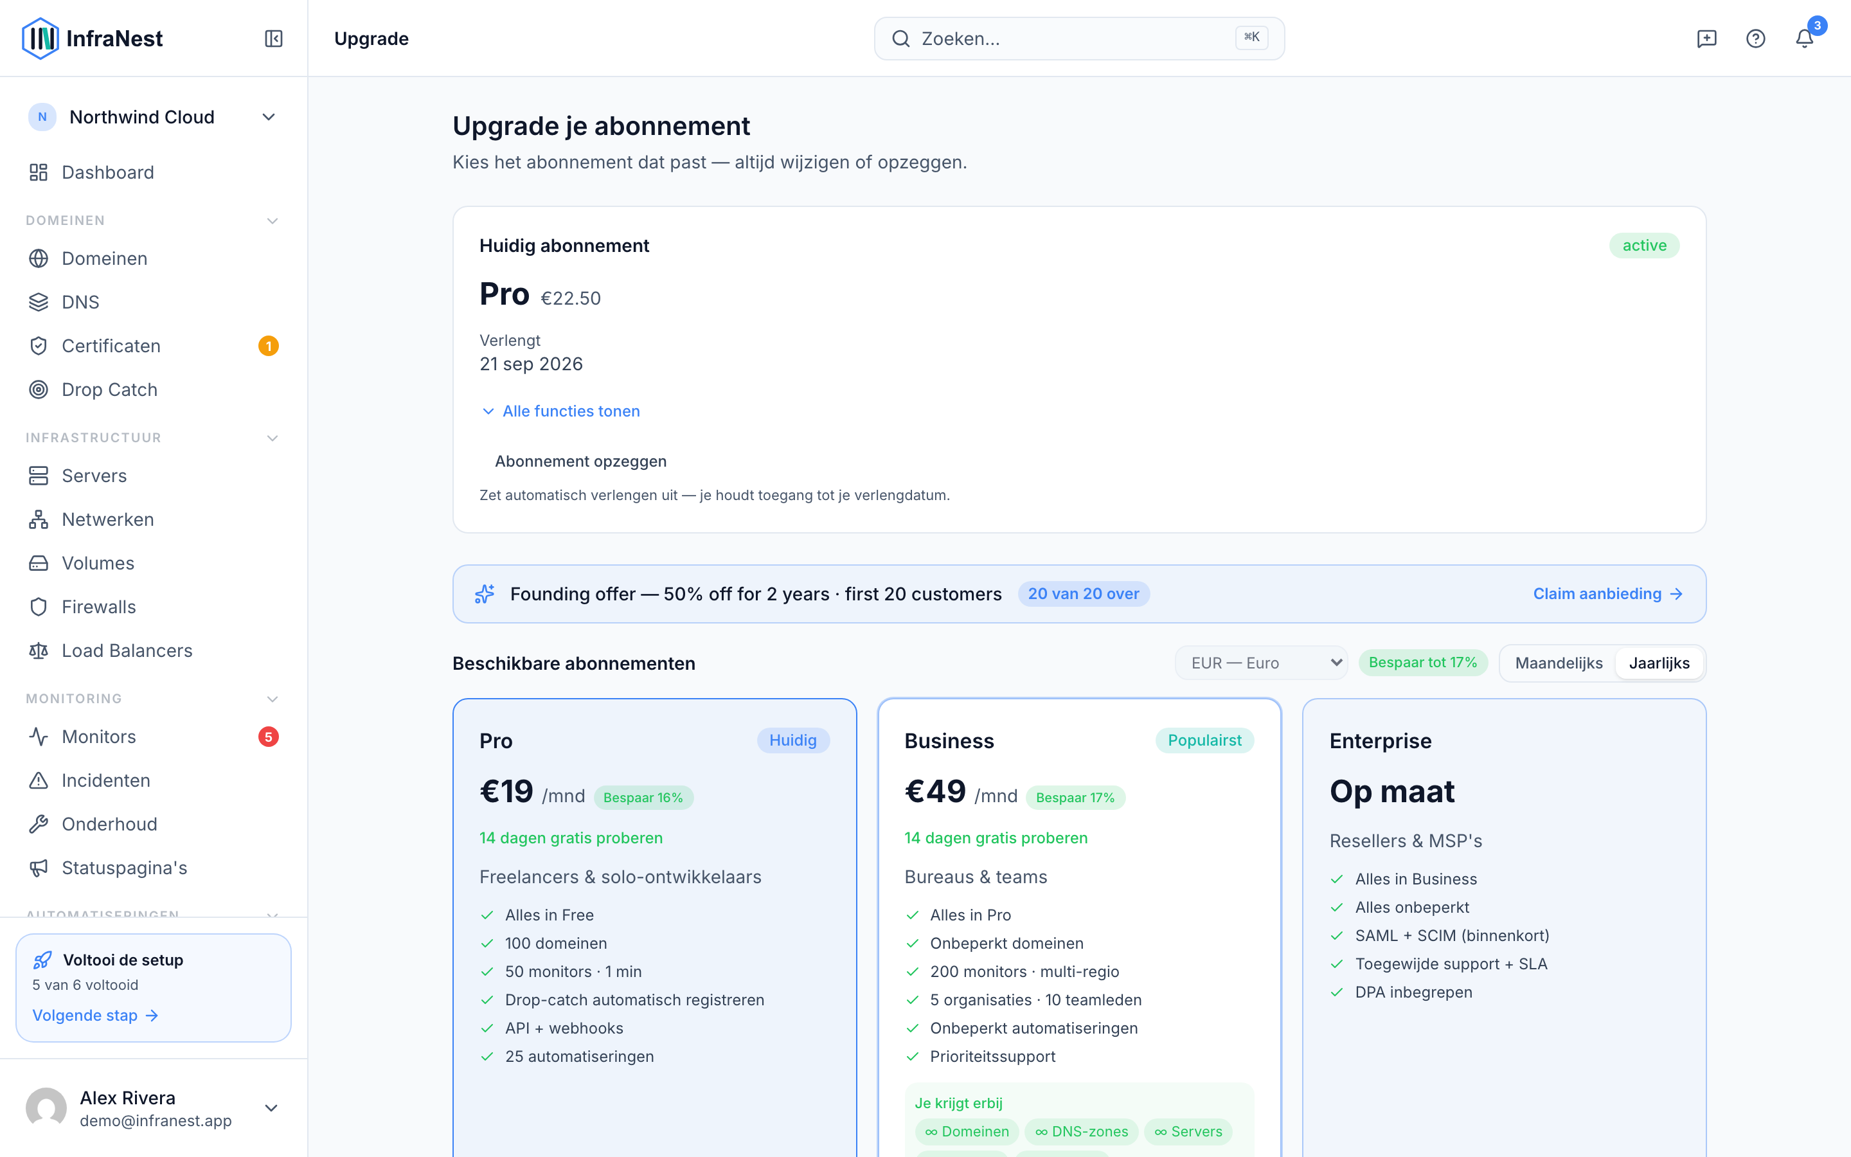Viewport: 1851px width, 1157px height.
Task: Switch billing to Maandelijks
Action: [x=1559, y=663]
